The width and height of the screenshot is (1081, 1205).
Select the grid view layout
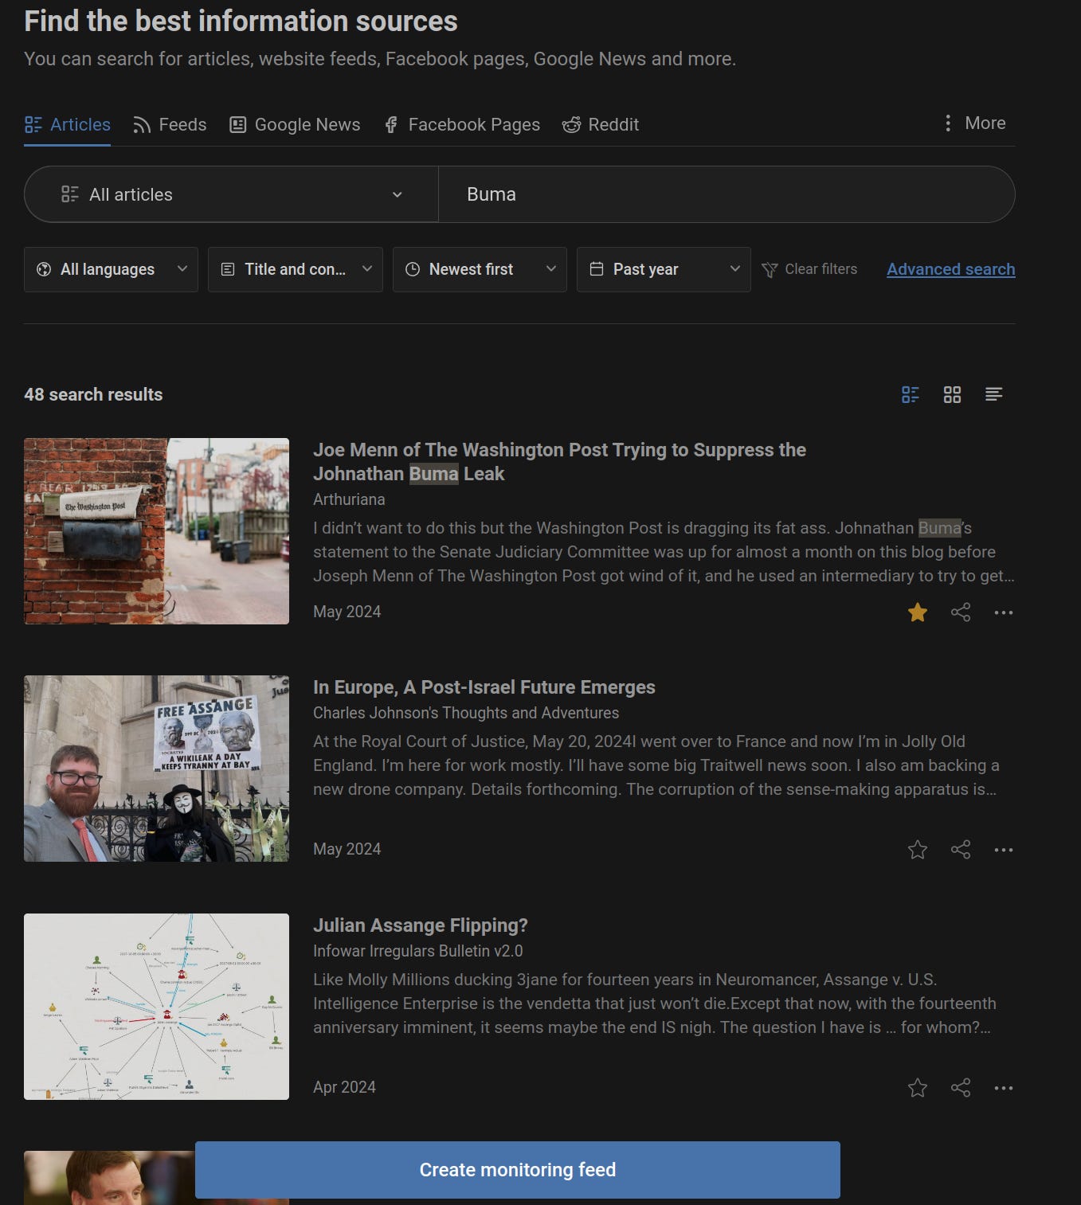click(x=952, y=394)
